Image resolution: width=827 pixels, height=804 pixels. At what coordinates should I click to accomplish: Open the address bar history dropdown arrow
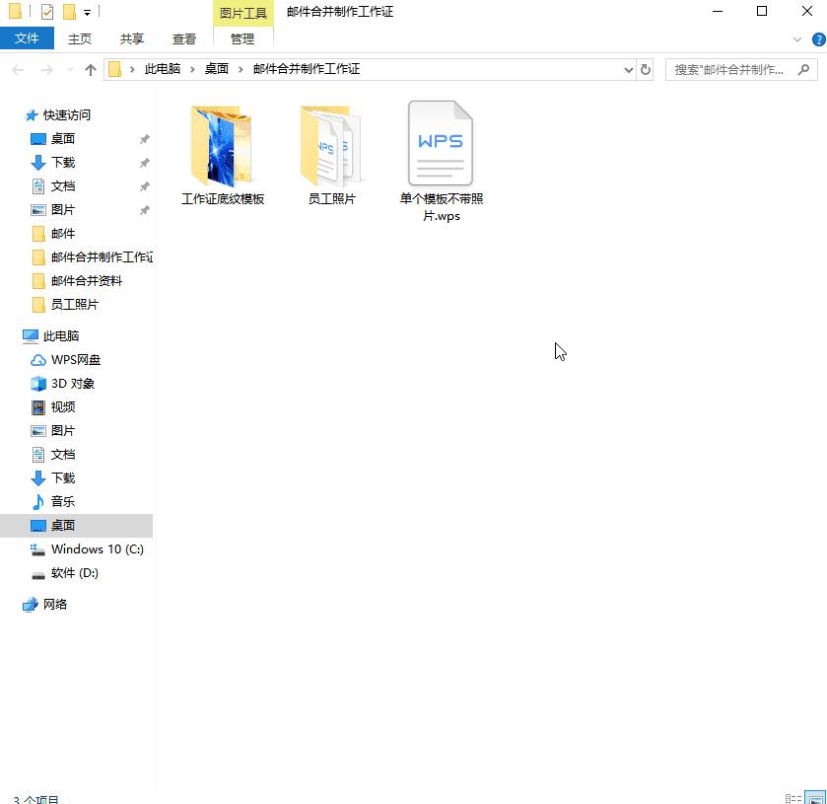pos(628,70)
